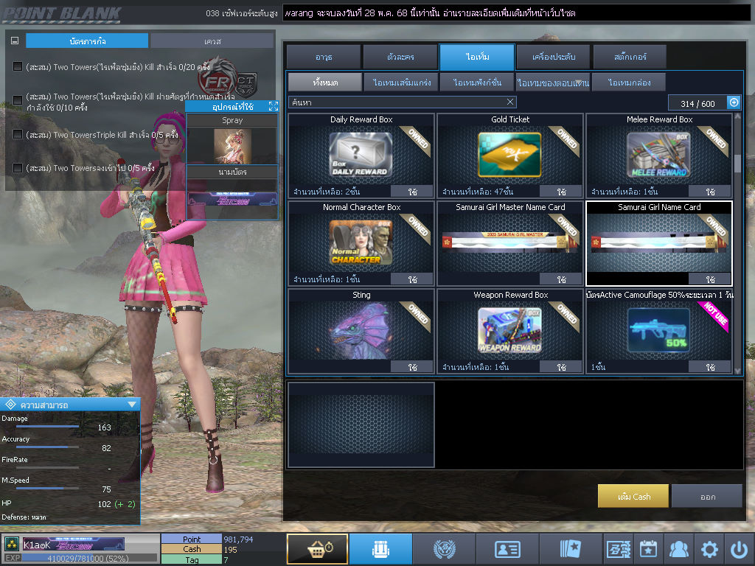Click ใช้ on Daily Reward Box

point(412,192)
